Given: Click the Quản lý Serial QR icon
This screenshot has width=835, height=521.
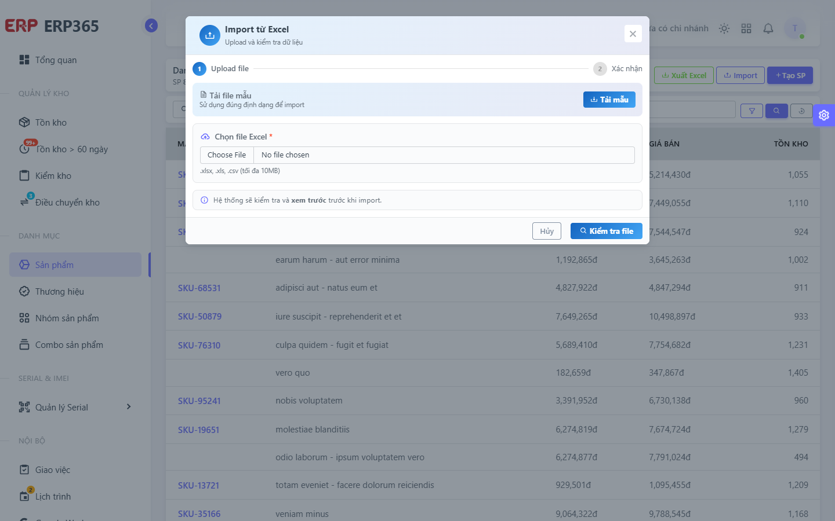Looking at the screenshot, I should click(x=24, y=407).
